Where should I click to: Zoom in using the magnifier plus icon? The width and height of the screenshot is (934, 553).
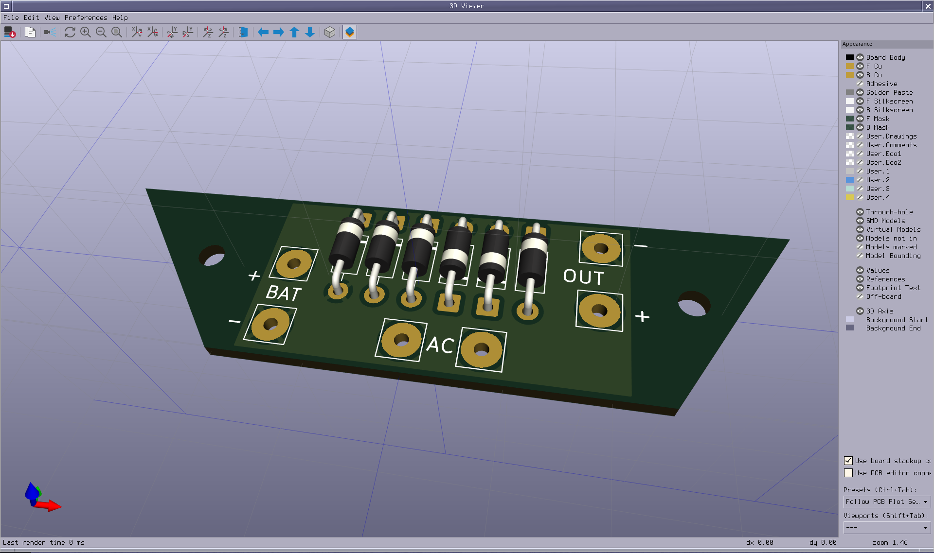click(x=86, y=32)
